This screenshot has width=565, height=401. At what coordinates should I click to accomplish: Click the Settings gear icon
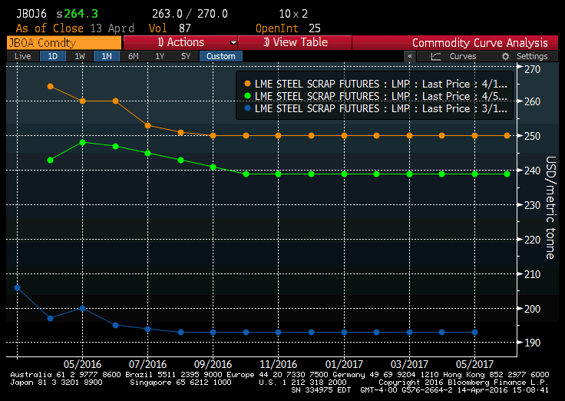click(x=506, y=57)
